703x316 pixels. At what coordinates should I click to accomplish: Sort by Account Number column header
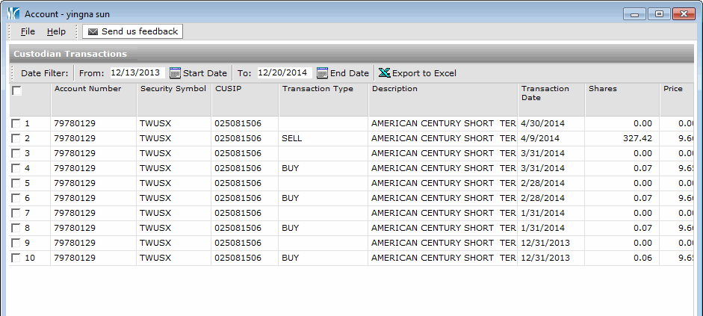[x=87, y=89]
